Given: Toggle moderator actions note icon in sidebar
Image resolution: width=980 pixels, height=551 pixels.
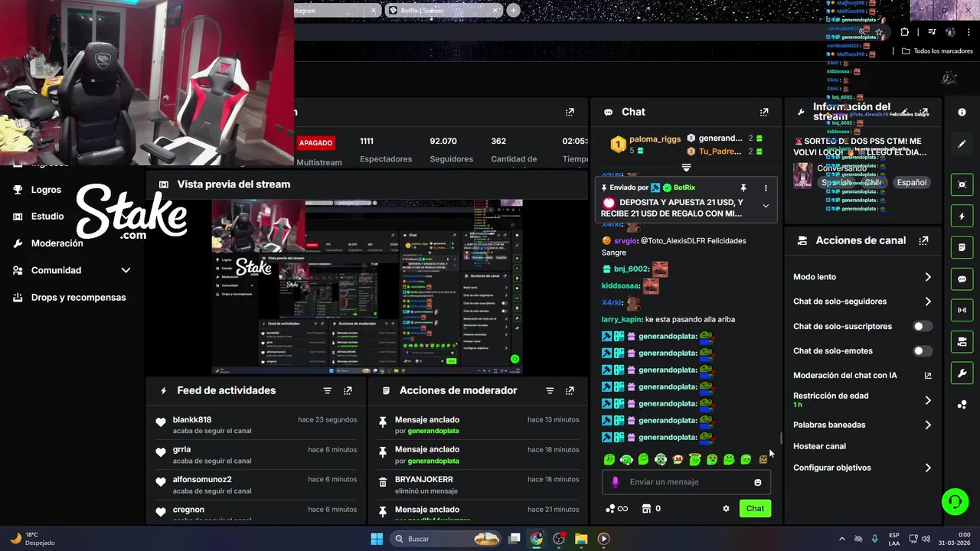Looking at the screenshot, I should click(962, 247).
